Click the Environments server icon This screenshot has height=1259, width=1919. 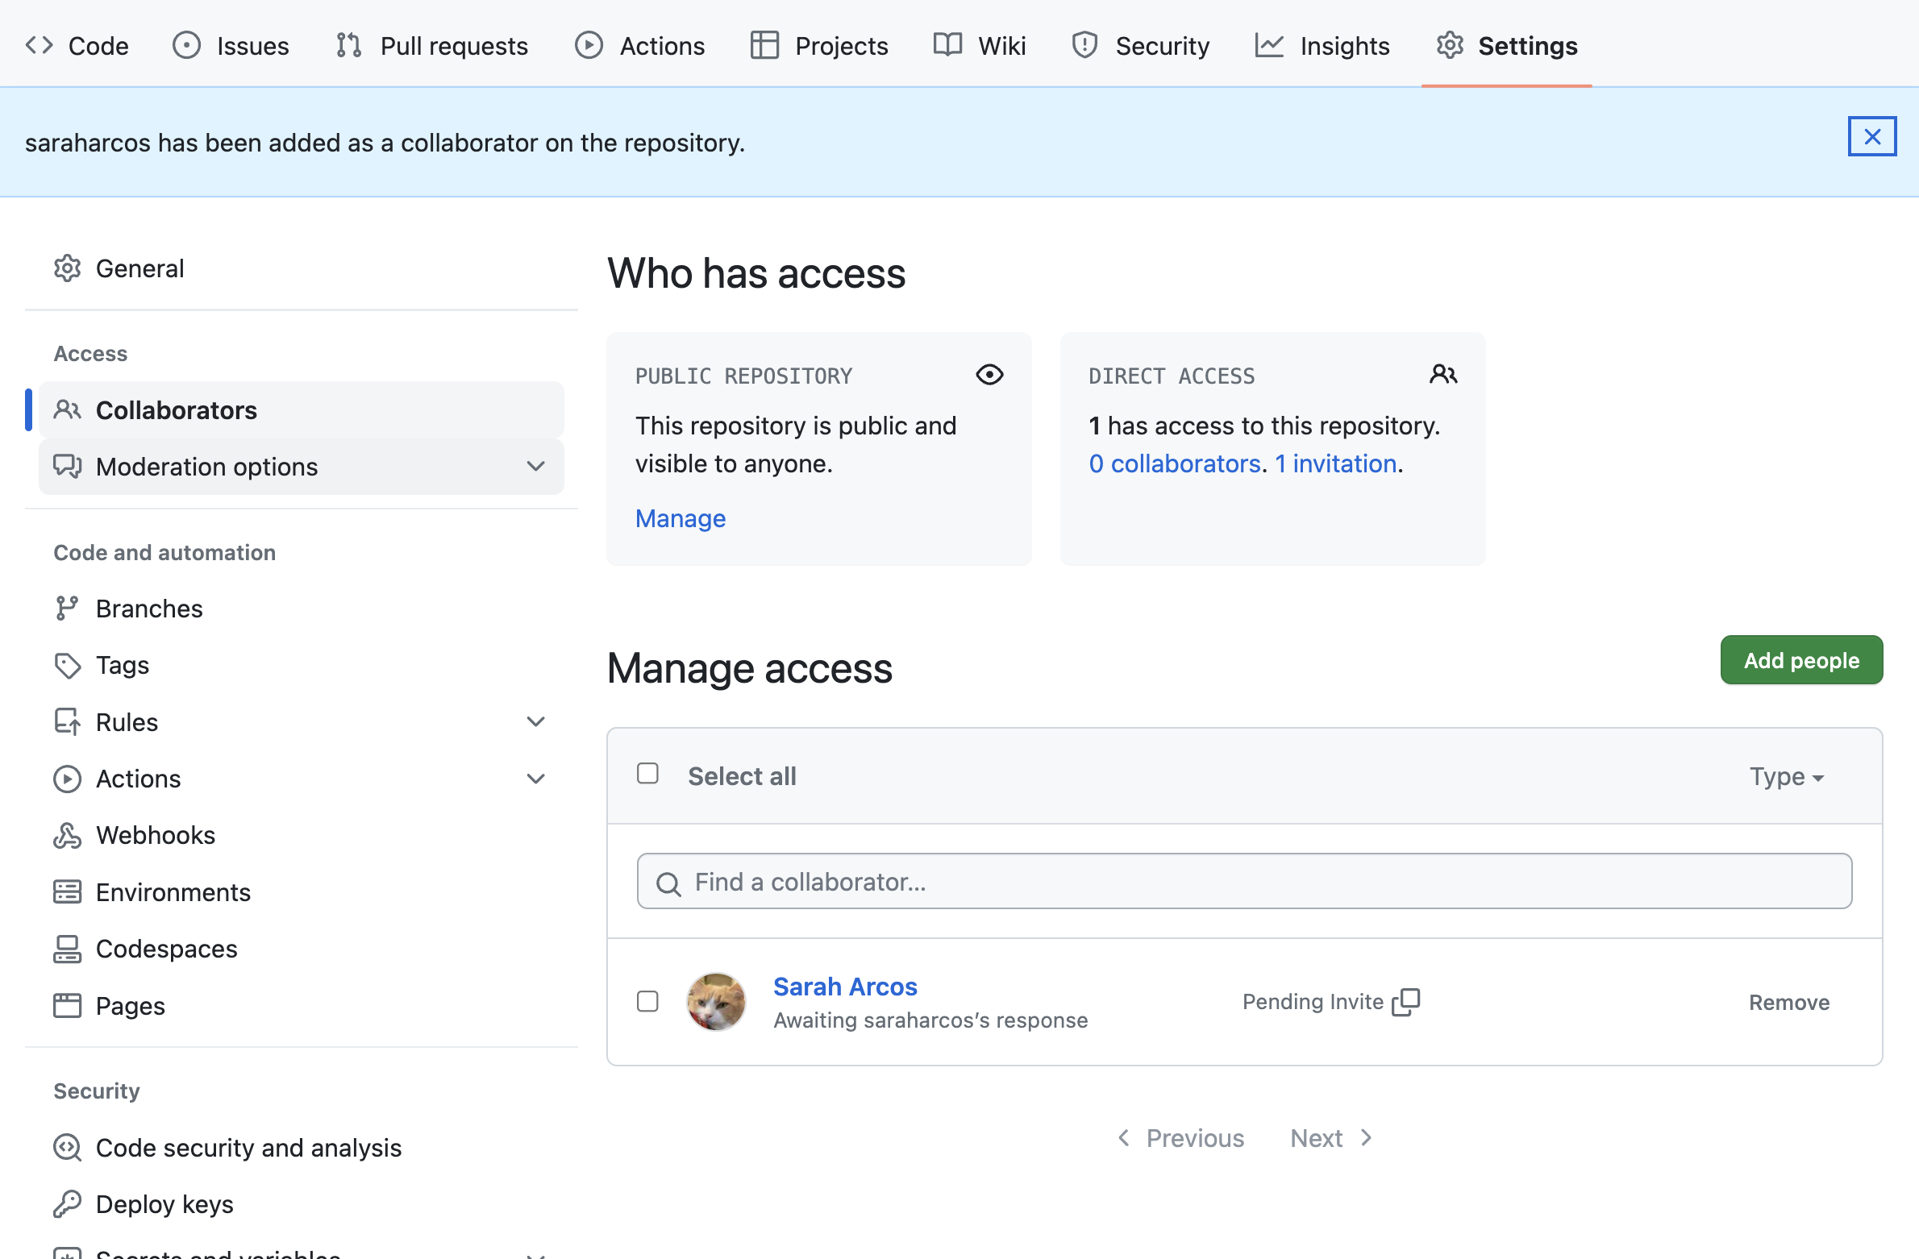[x=68, y=892]
